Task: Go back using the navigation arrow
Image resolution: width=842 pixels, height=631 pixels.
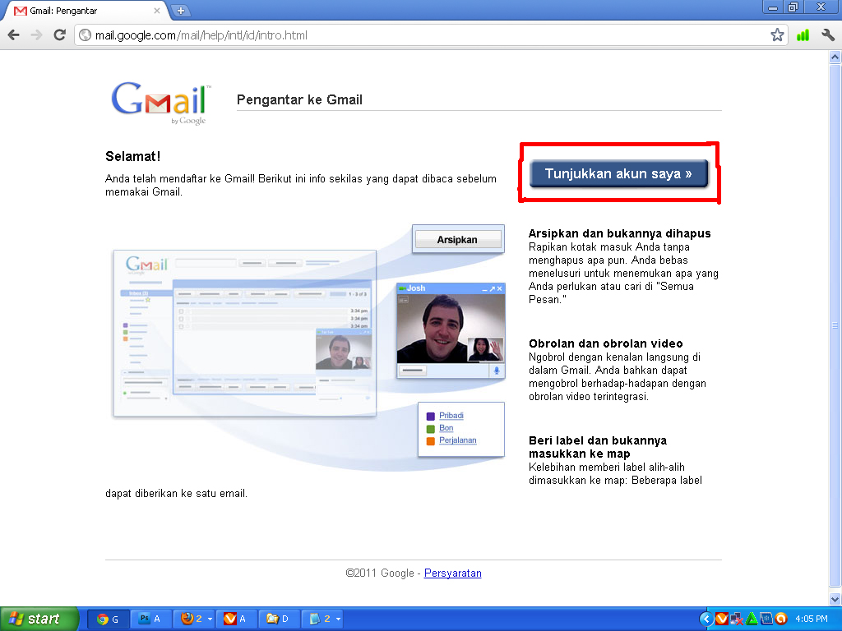Action: (13, 35)
